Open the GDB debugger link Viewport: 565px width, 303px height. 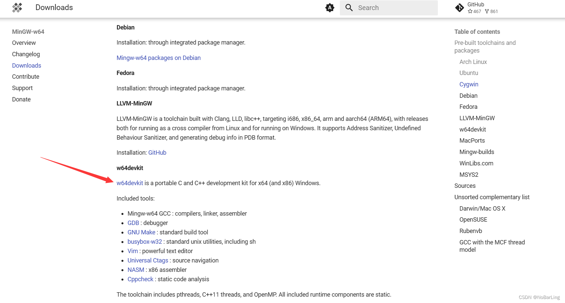133,223
